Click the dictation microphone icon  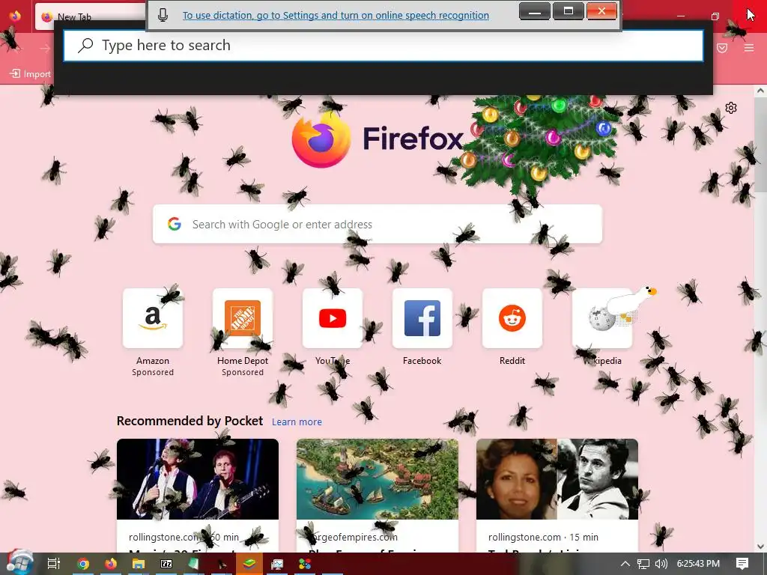[x=163, y=15]
